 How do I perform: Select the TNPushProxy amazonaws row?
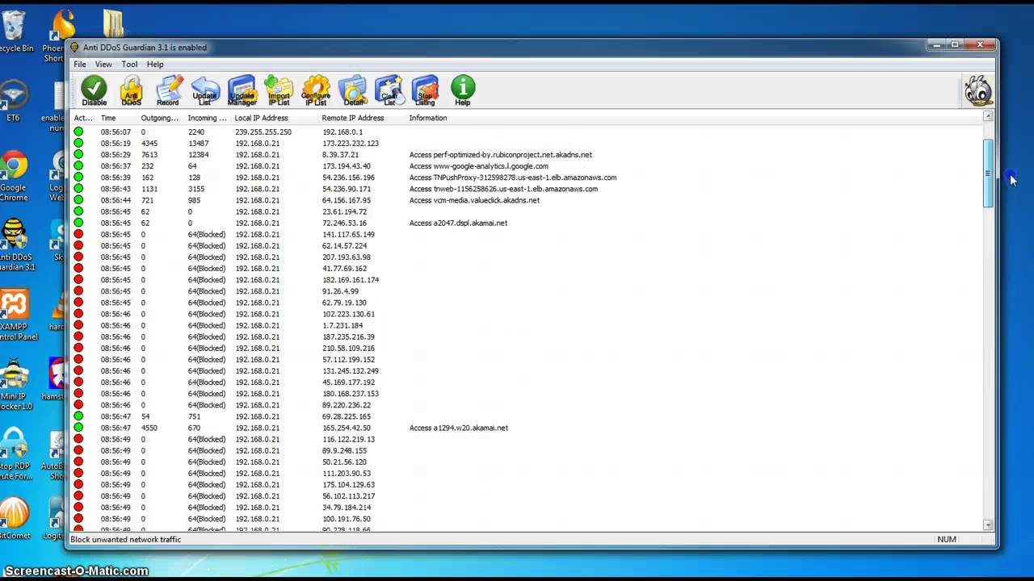click(528, 177)
